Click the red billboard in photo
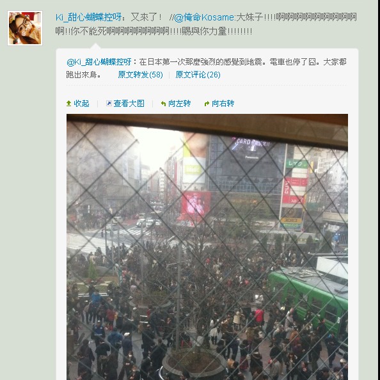The width and height of the screenshot is (380, 380). click(196, 204)
